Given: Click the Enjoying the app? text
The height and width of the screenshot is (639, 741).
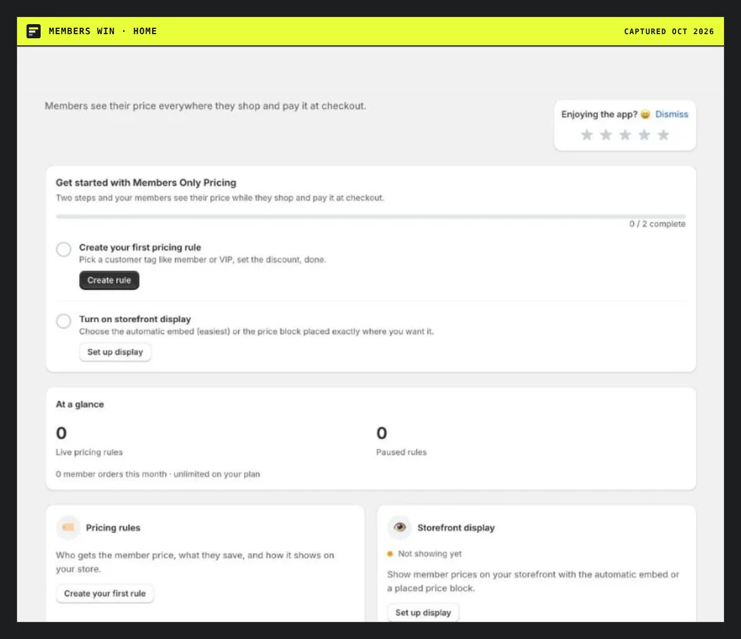Looking at the screenshot, I should coord(600,114).
